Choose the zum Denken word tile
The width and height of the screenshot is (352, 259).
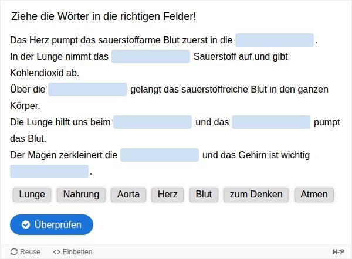pyautogui.click(x=256, y=195)
